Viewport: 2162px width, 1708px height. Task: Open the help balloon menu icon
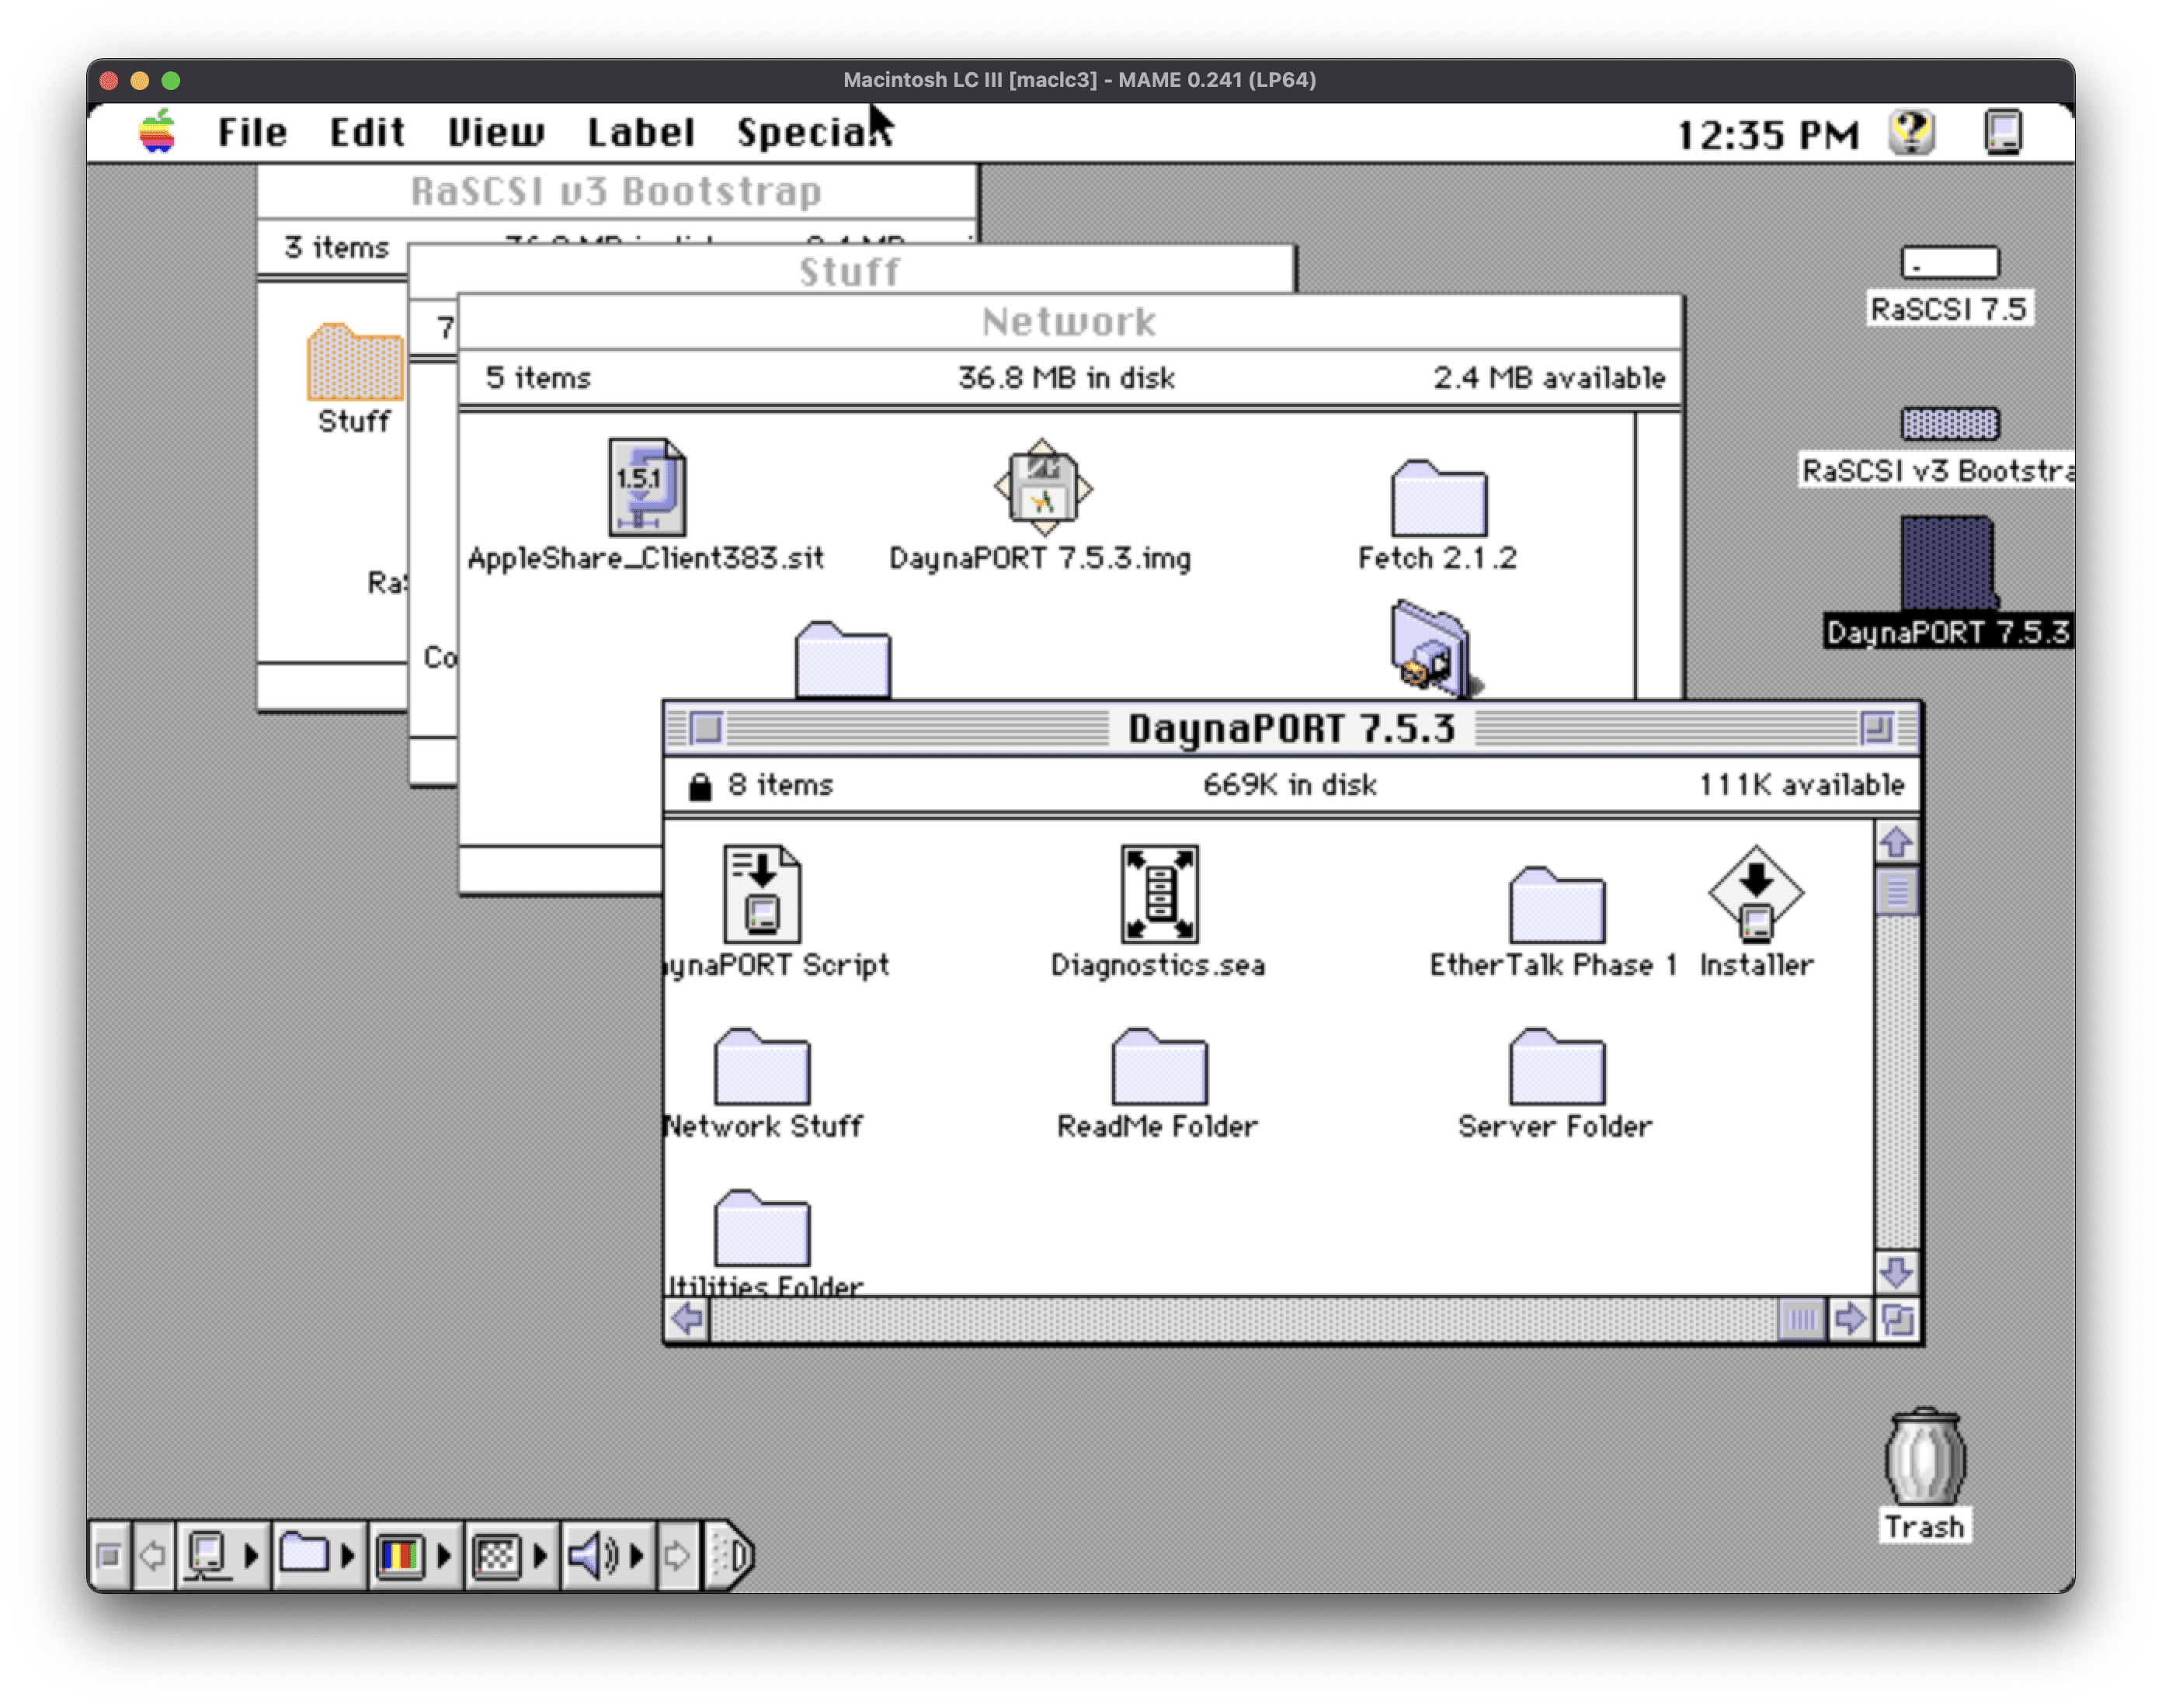1911,133
